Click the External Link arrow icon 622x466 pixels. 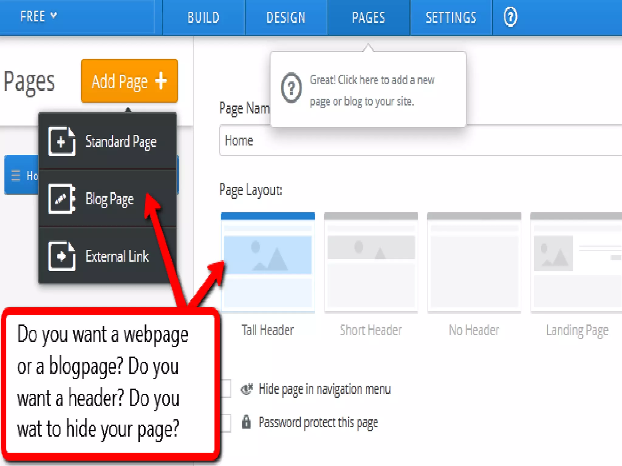point(61,256)
